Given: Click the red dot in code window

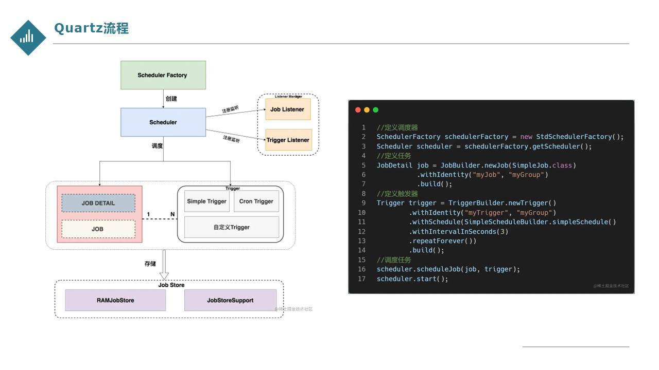Looking at the screenshot, I should pos(358,110).
